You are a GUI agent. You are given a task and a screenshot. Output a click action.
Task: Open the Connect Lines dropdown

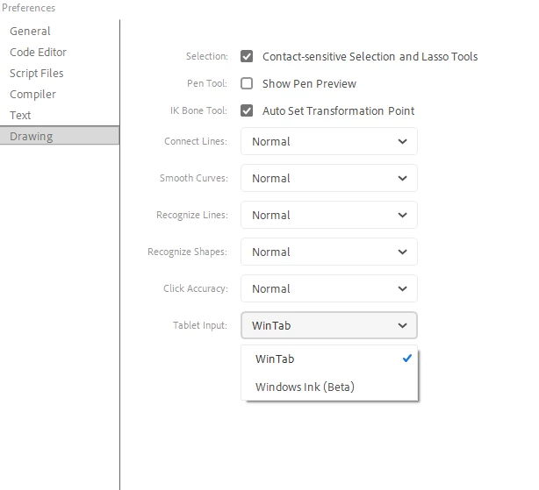tap(328, 141)
